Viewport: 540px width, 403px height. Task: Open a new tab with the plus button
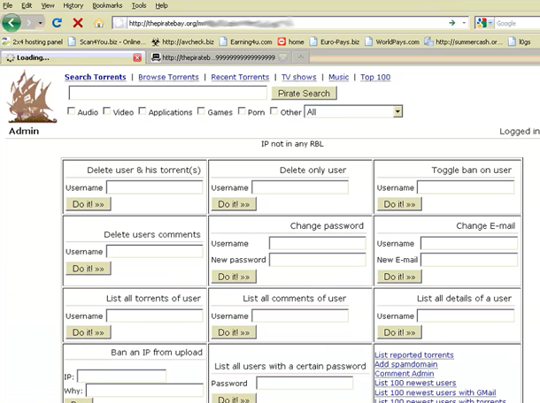(301, 57)
